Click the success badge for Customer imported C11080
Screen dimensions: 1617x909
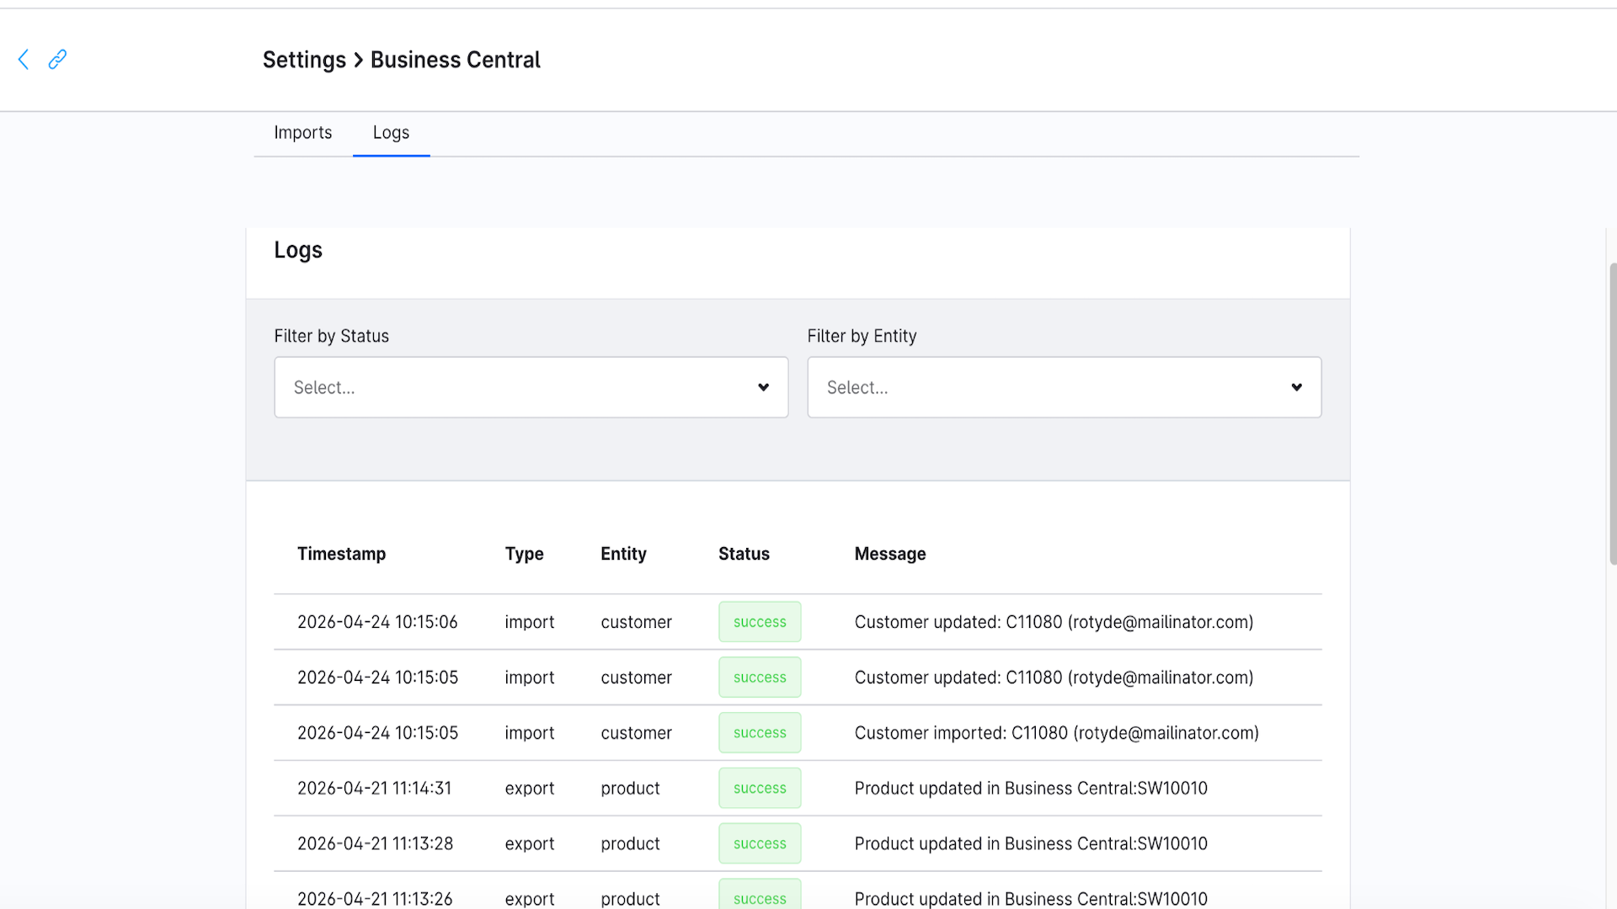click(760, 732)
